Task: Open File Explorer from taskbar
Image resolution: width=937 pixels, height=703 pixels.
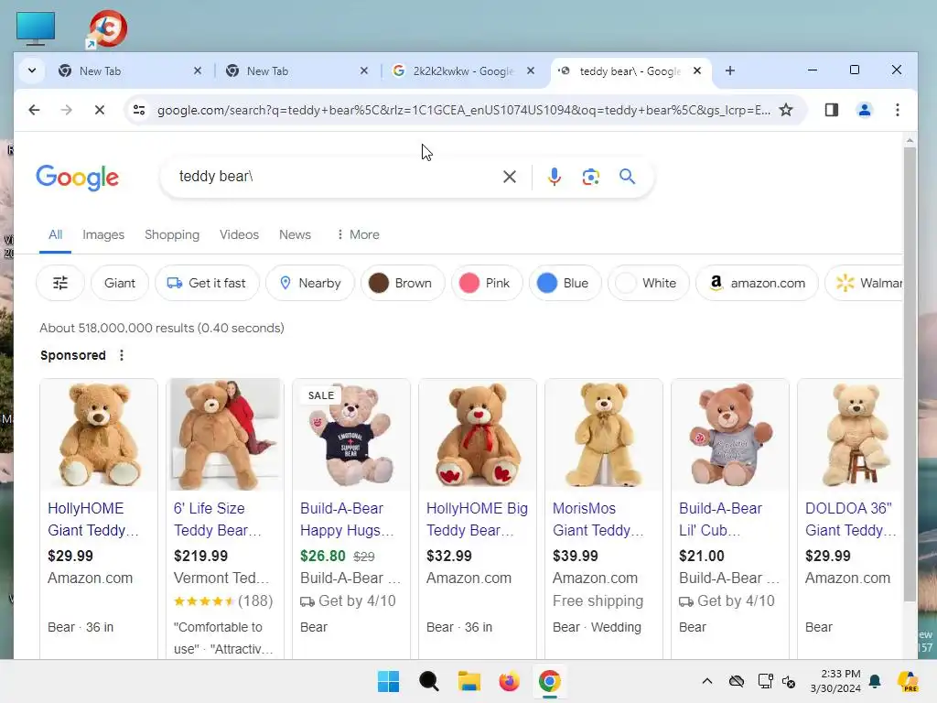Action: click(x=469, y=681)
